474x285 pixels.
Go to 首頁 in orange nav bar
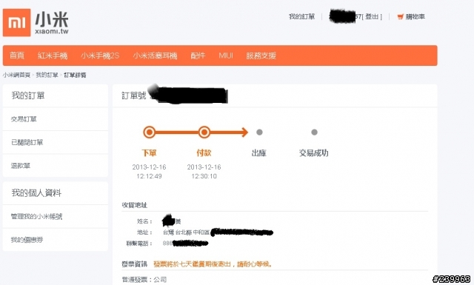[16, 56]
